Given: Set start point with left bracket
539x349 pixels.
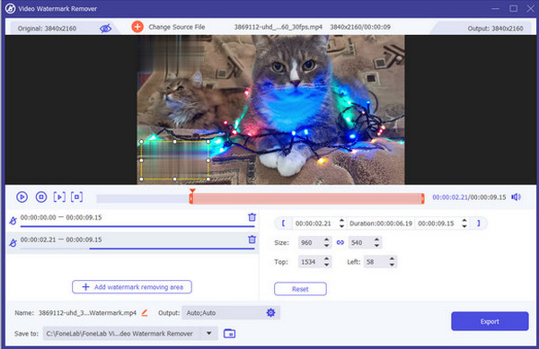Looking at the screenshot, I should tap(283, 223).
